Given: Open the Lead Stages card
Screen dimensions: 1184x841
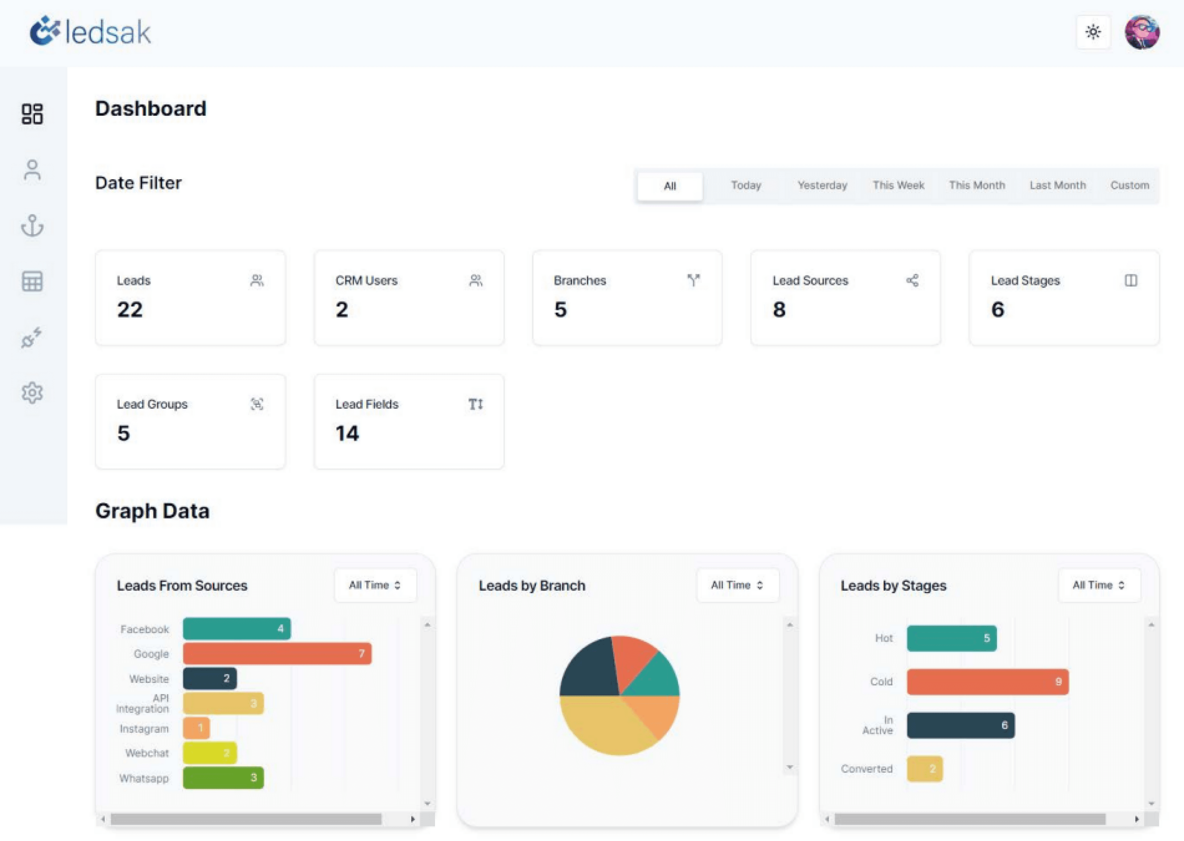Looking at the screenshot, I should tap(1064, 298).
